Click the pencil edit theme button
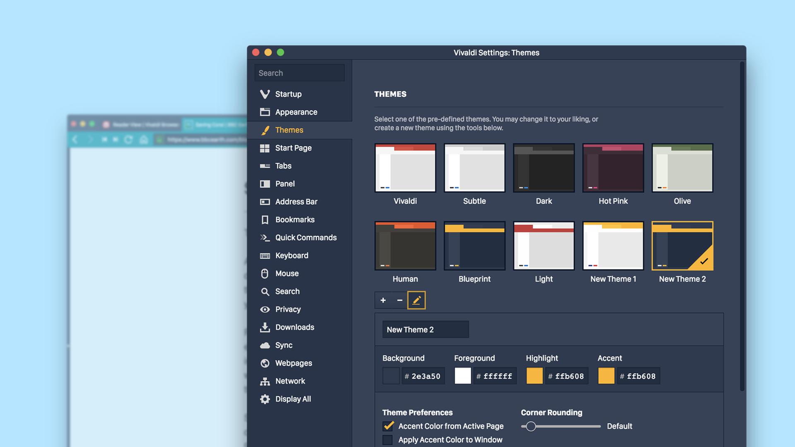Viewport: 795px width, 447px height. 417,300
